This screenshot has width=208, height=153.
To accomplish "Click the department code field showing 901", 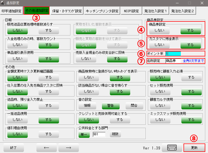I will tap(99, 134).
